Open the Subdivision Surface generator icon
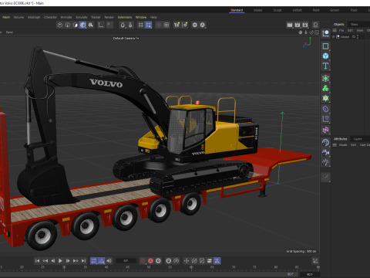 pos(325,78)
